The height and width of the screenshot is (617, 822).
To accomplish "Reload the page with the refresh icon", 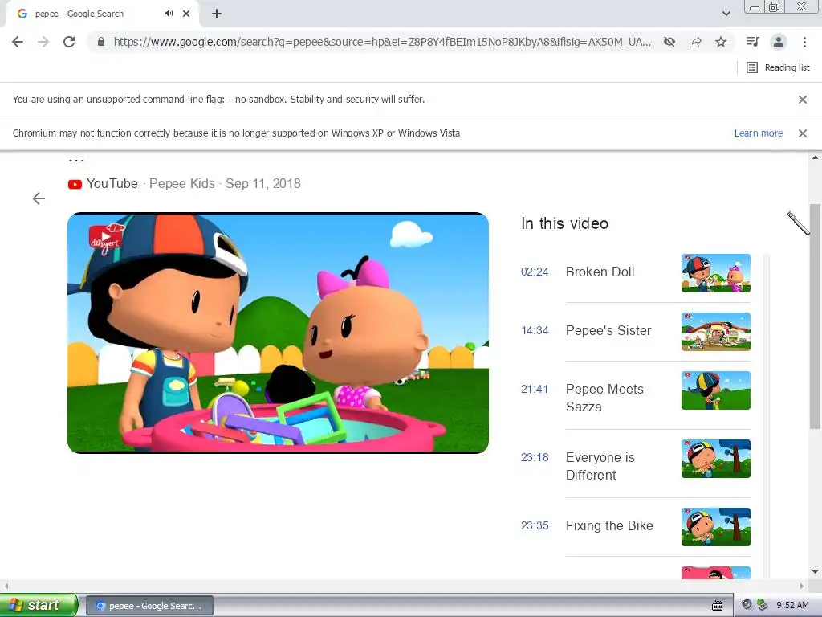I will 69,42.
